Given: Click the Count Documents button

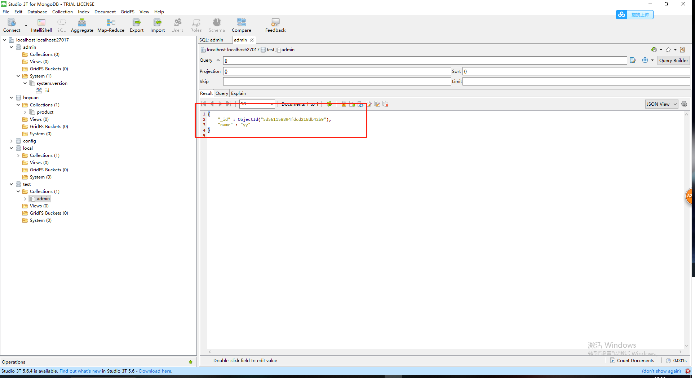Looking at the screenshot, I should tap(635, 360).
